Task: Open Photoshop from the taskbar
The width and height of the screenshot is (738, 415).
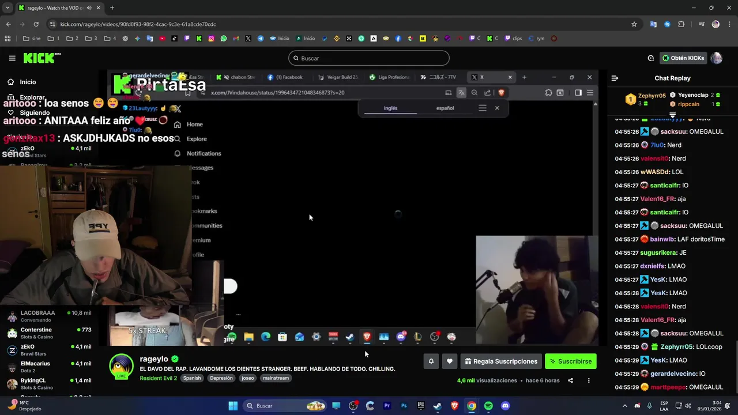Action: click(404, 406)
